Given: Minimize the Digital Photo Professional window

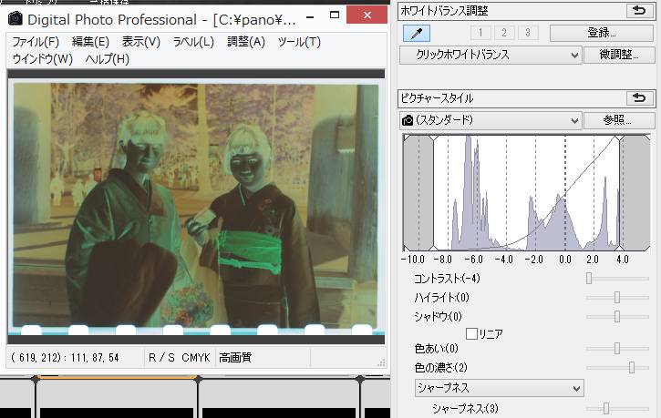Looking at the screenshot, I should [x=310, y=17].
